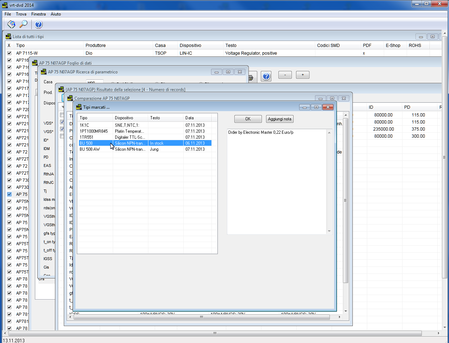This screenshot has height=343, width=449.
Task: Click the plus zoom button
Action: 302,75
